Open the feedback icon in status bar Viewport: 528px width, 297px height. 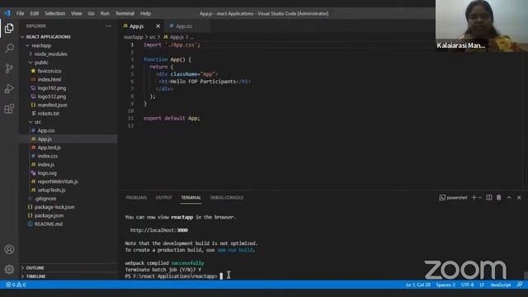520,285
